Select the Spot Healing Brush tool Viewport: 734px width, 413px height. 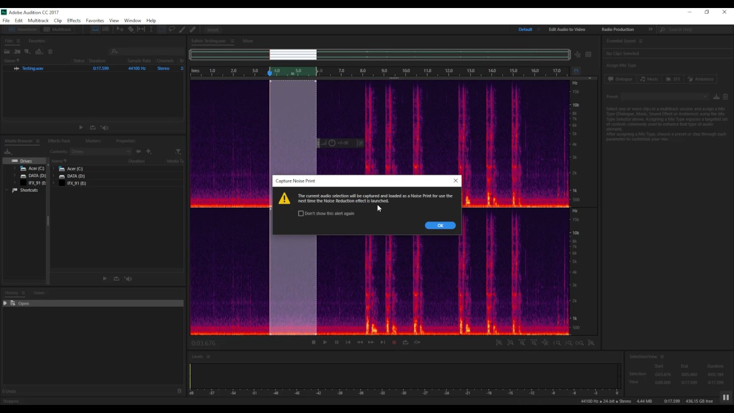[x=193, y=29]
